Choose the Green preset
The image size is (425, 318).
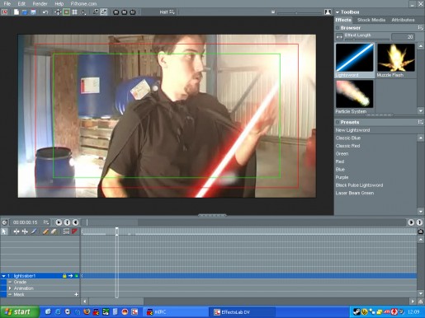pos(342,154)
